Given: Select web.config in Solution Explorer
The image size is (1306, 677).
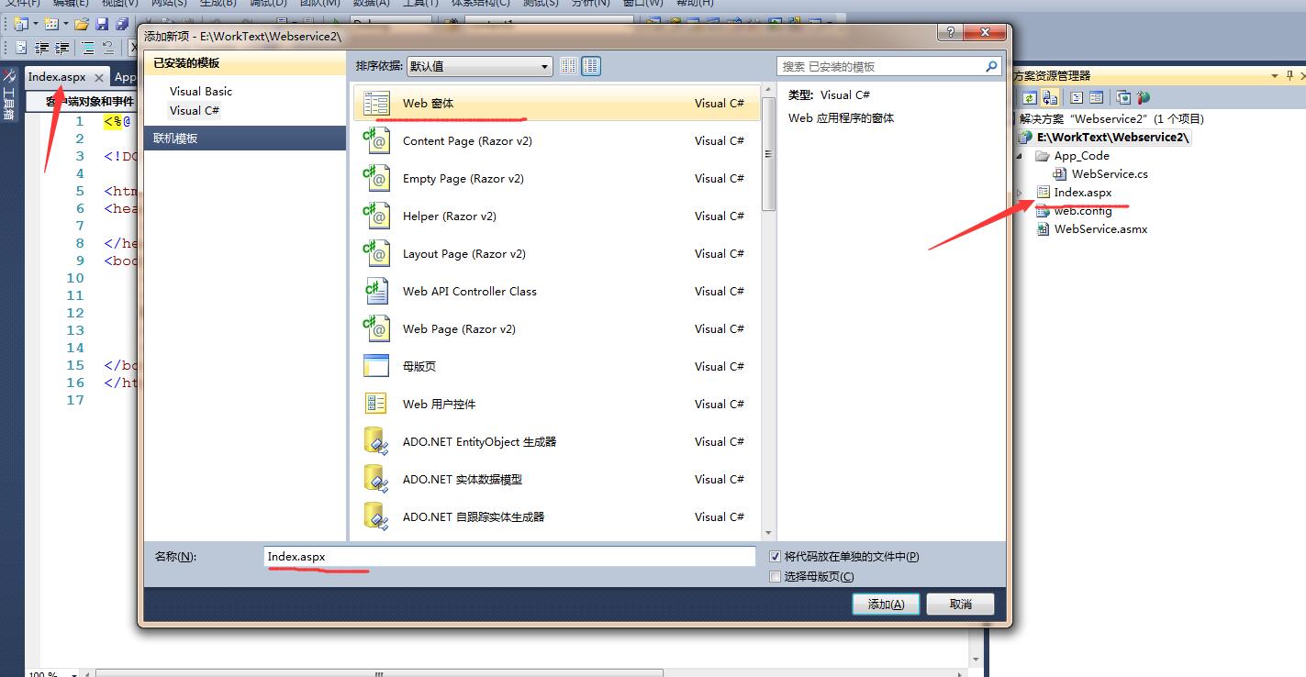Looking at the screenshot, I should tap(1083, 211).
